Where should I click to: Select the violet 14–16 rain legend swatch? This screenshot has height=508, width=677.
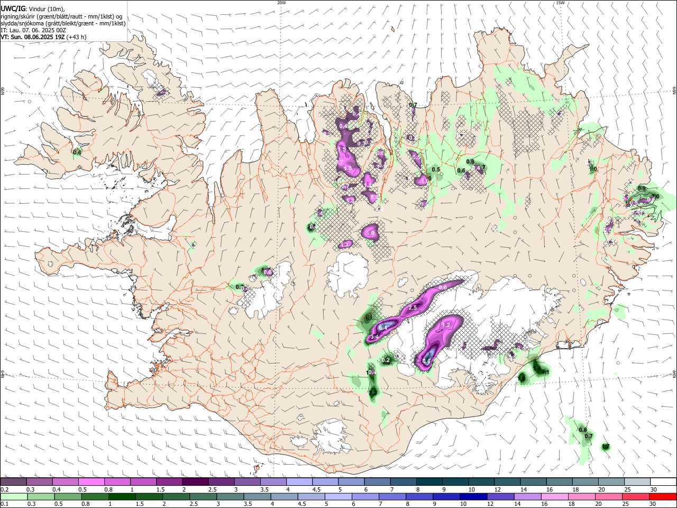pyautogui.click(x=527, y=497)
